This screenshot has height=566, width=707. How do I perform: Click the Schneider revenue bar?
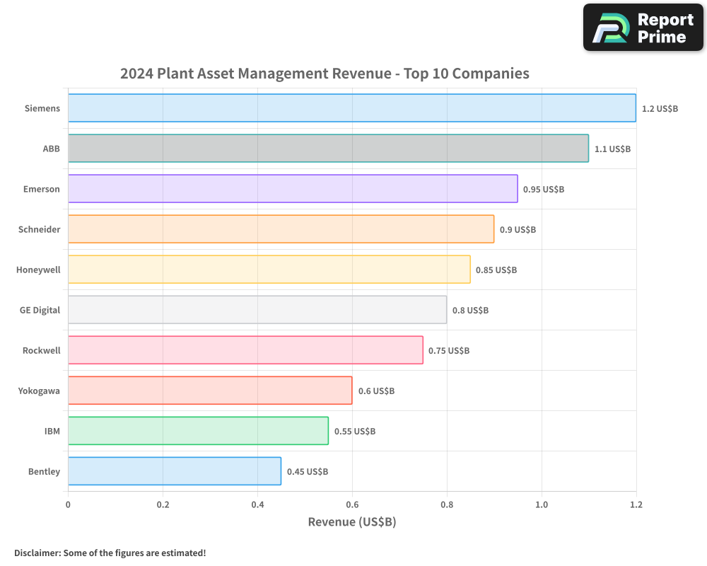tap(280, 229)
